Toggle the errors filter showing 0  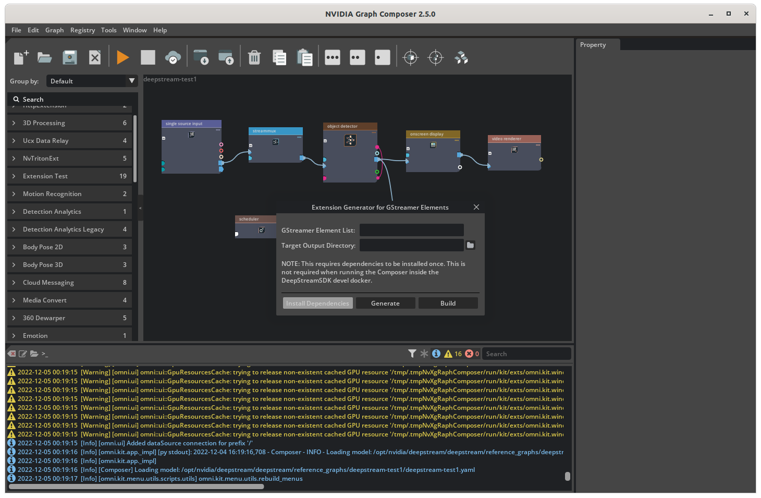(x=472, y=354)
